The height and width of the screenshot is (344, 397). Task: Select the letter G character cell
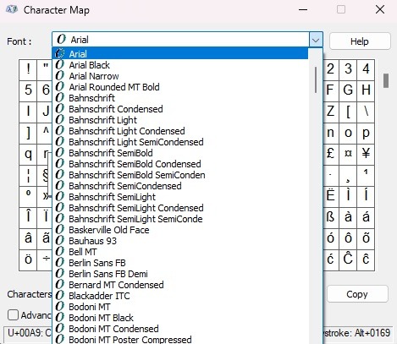coord(348,90)
